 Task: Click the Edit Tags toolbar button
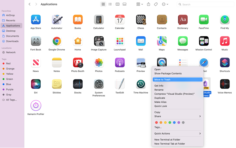(x=156, y=4)
